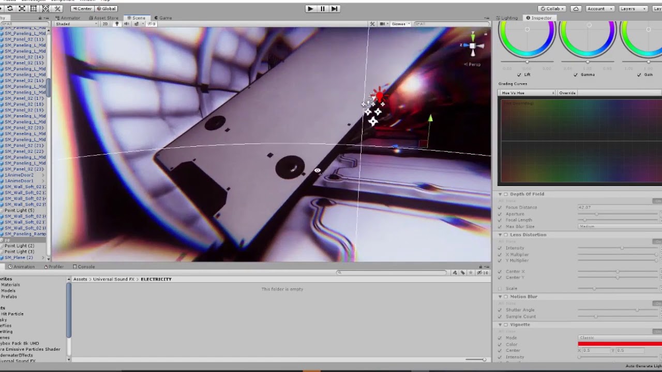Open the Shaded draw mode dropdown

point(77,24)
